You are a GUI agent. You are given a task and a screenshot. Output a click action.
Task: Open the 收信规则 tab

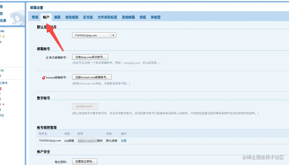[x=72, y=17]
